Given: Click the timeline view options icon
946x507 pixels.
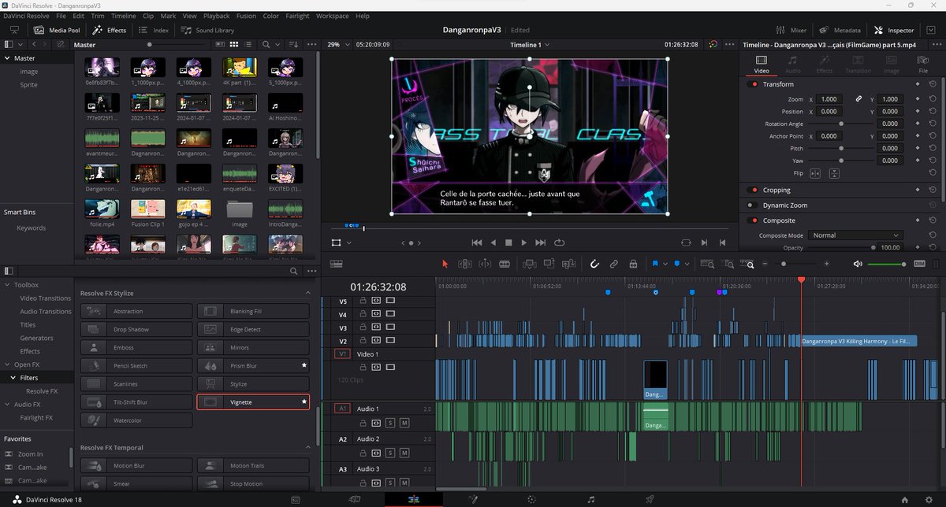Looking at the screenshot, I should click(336, 264).
